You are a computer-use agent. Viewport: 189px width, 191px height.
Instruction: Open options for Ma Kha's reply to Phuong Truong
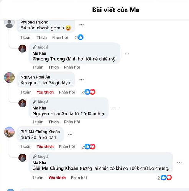127,53
